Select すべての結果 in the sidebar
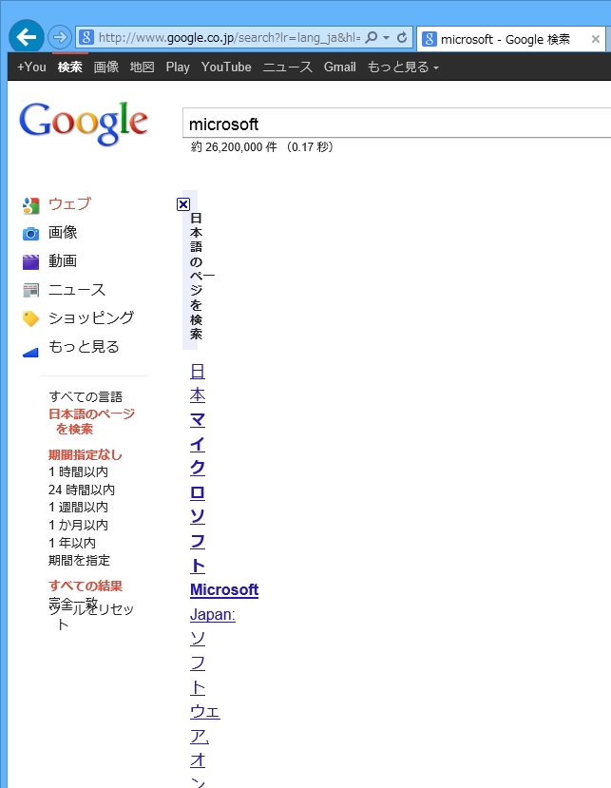The image size is (611, 788). click(86, 586)
